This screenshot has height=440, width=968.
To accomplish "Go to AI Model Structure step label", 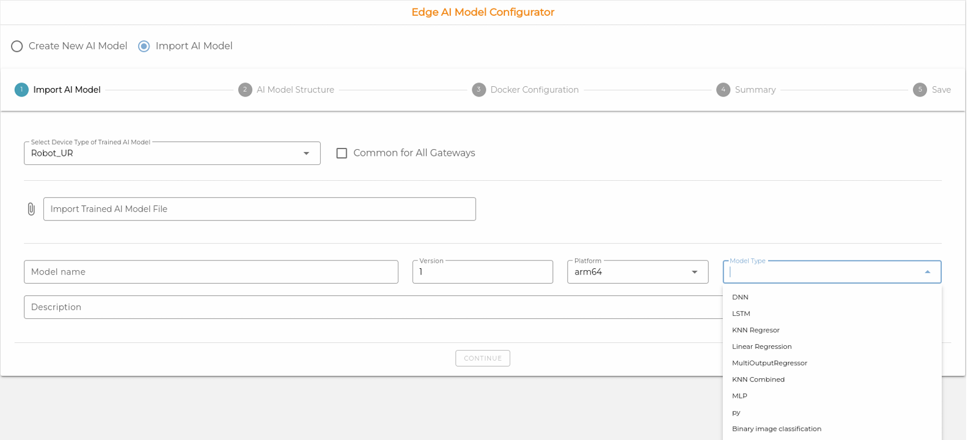I will 295,90.
